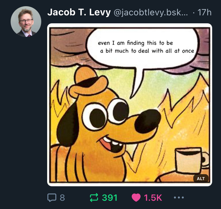Click the separator dot before the timestamp
Screen dimensions: 221x209
194,13
